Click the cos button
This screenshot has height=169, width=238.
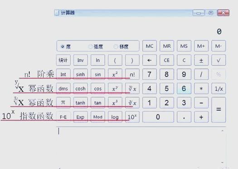click(98, 89)
